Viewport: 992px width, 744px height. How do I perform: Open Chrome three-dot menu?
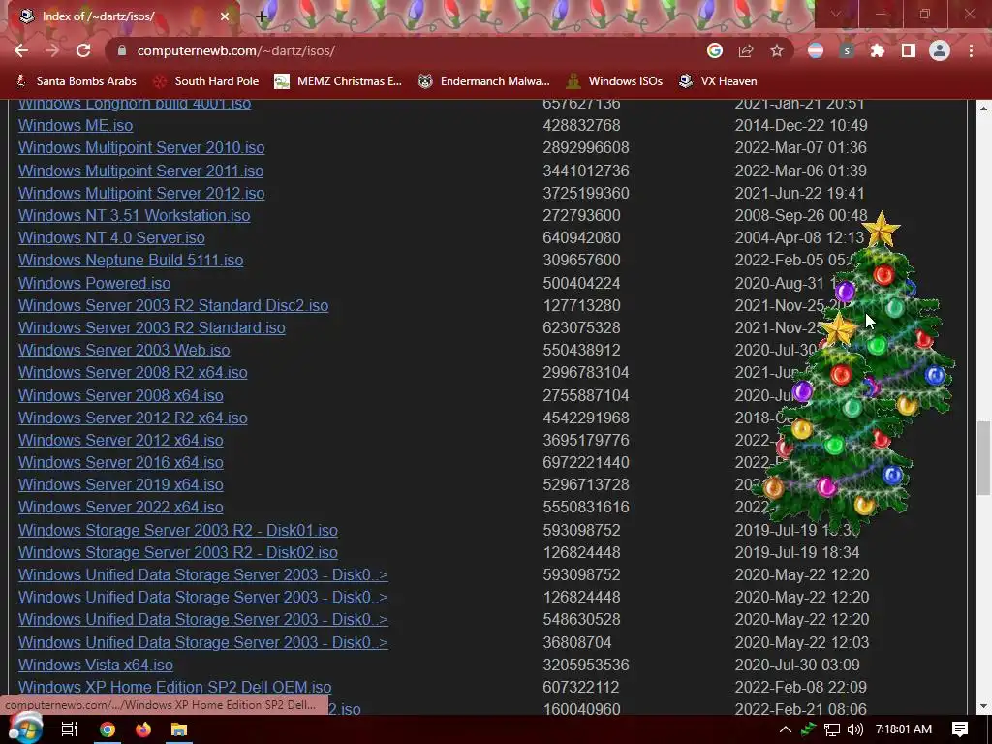(971, 50)
